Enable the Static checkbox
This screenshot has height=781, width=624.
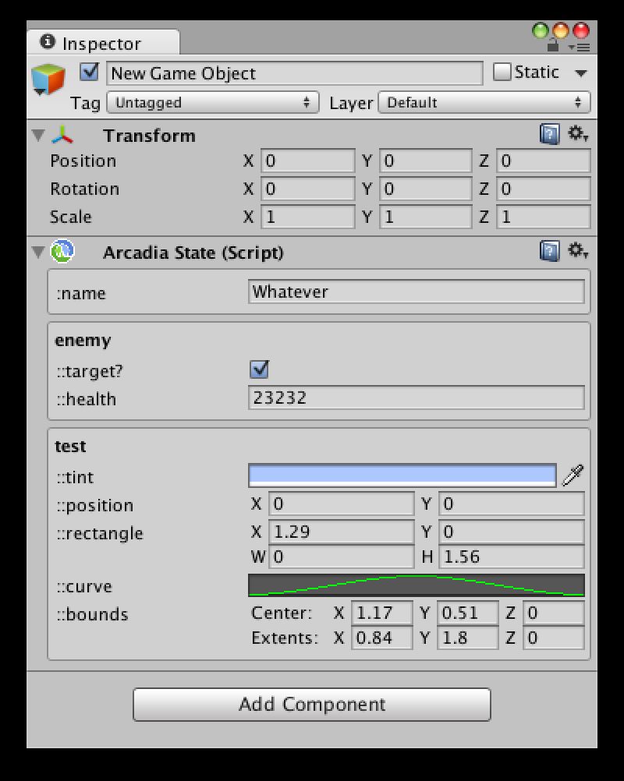pyautogui.click(x=502, y=72)
